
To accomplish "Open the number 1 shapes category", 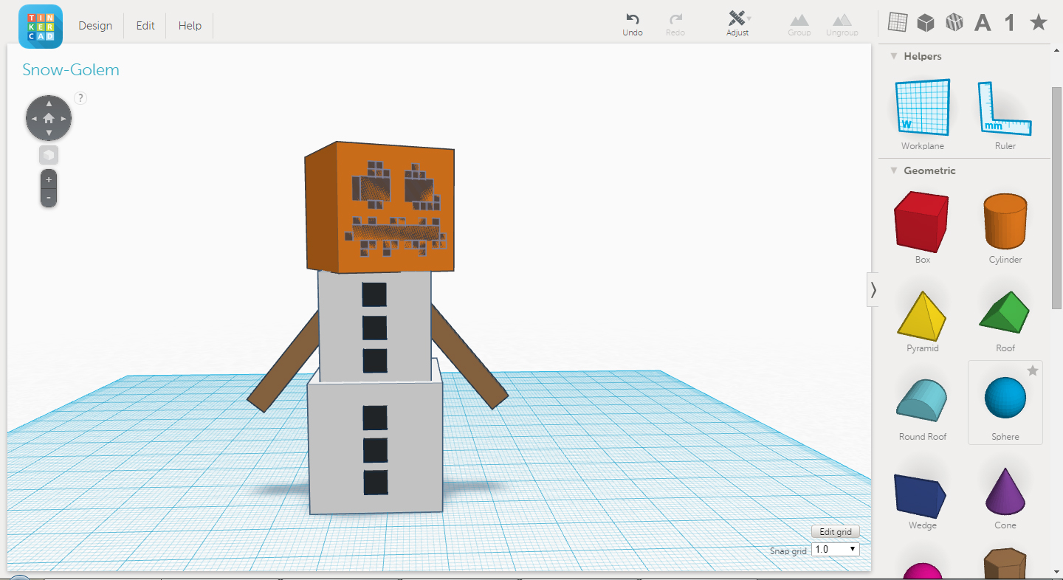I will click(x=1009, y=23).
